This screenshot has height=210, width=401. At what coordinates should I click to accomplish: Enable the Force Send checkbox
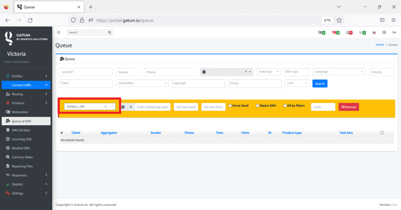click(230, 106)
